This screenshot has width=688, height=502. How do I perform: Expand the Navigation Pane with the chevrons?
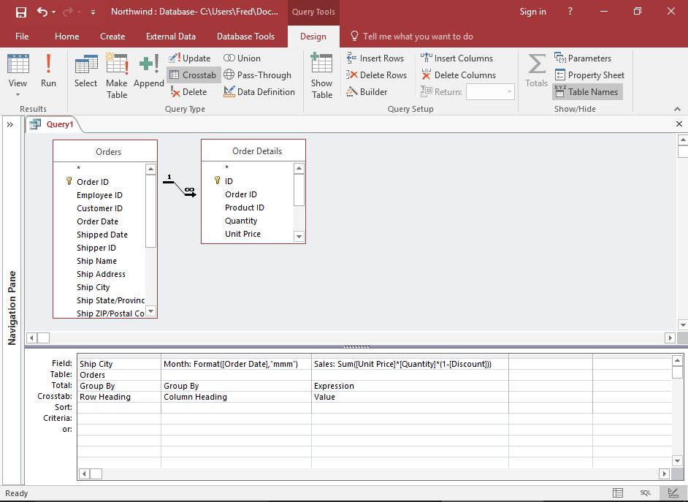point(10,125)
